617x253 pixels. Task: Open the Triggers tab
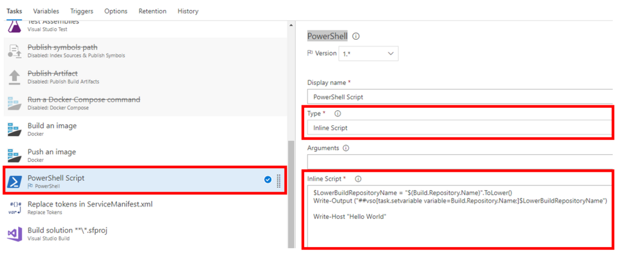click(81, 11)
